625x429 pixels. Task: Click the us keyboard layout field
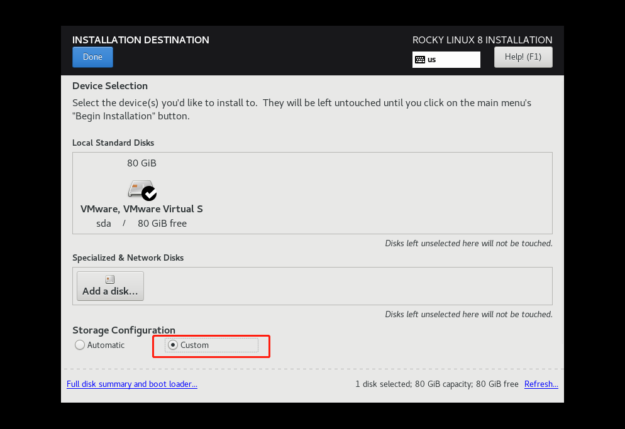tap(446, 59)
